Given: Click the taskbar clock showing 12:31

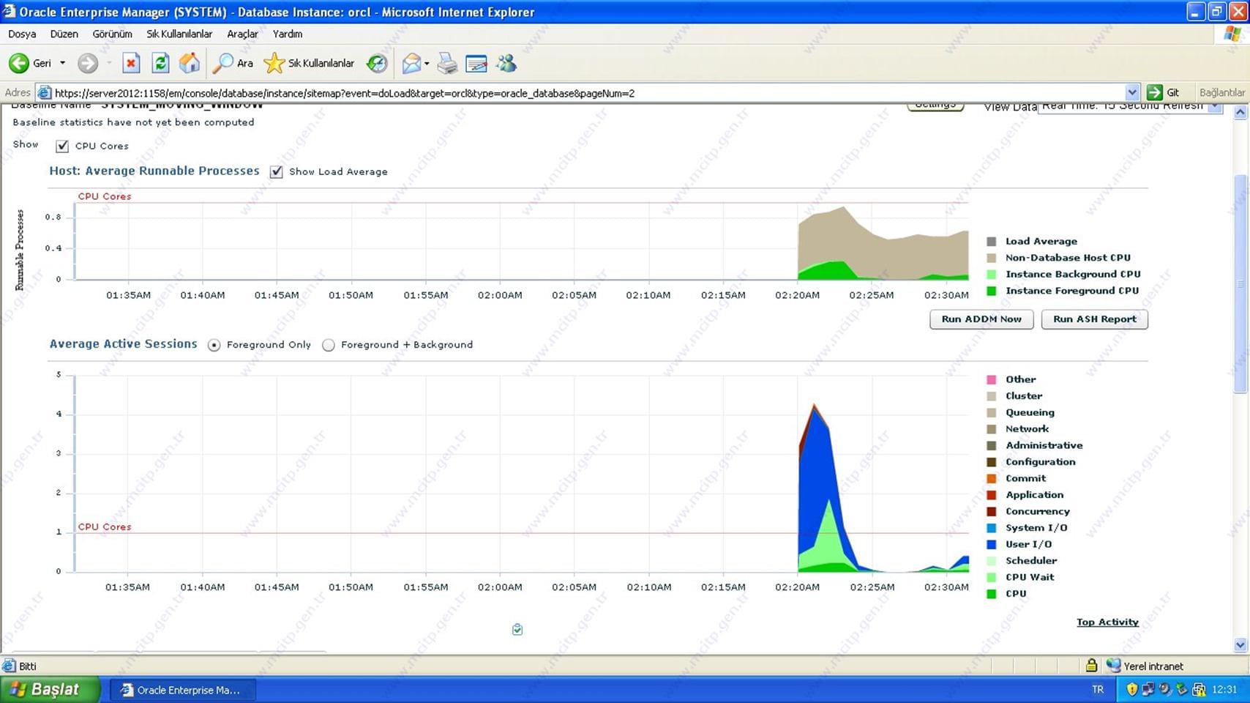Looking at the screenshot, I should (1224, 689).
